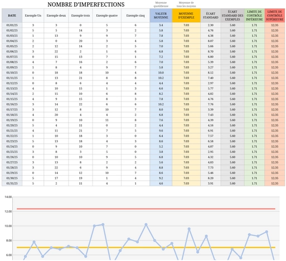This screenshot has height=261, width=286.
Task: Click standard deviation 3.91 cell
Action: pyautogui.click(x=211, y=183)
